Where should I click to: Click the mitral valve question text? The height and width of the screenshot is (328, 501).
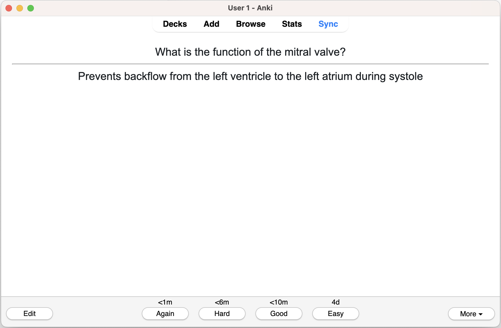click(250, 52)
